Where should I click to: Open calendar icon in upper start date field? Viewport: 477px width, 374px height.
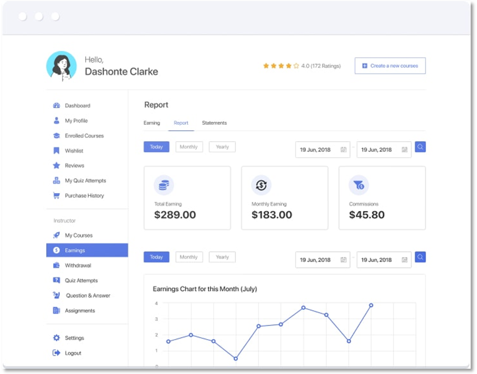pos(343,150)
